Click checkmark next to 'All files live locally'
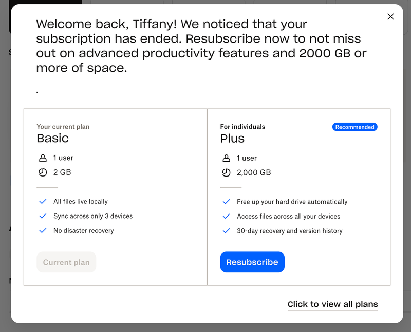This screenshot has height=332, width=411. 43,202
